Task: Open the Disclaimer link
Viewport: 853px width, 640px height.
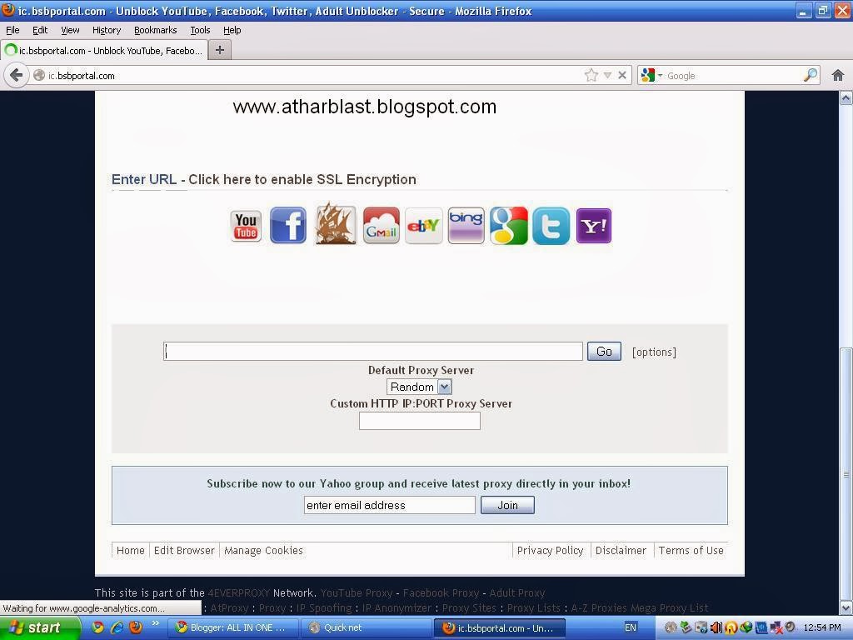Action: [621, 550]
